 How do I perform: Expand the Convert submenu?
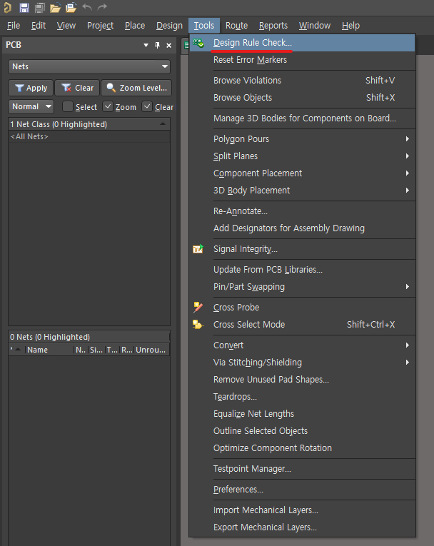click(x=407, y=345)
